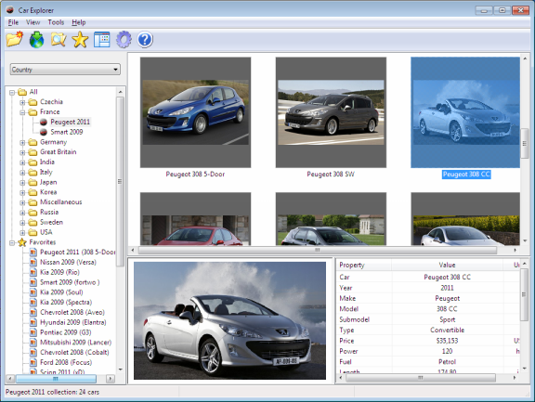Click the Fuel value Petrol
The image size is (535, 402).
[x=448, y=362]
